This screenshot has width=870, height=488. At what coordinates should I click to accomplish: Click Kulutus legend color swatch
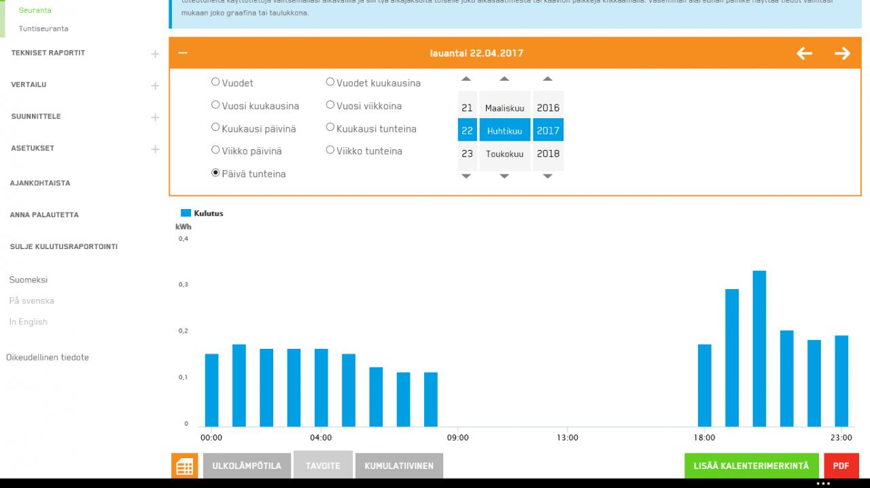click(x=186, y=213)
